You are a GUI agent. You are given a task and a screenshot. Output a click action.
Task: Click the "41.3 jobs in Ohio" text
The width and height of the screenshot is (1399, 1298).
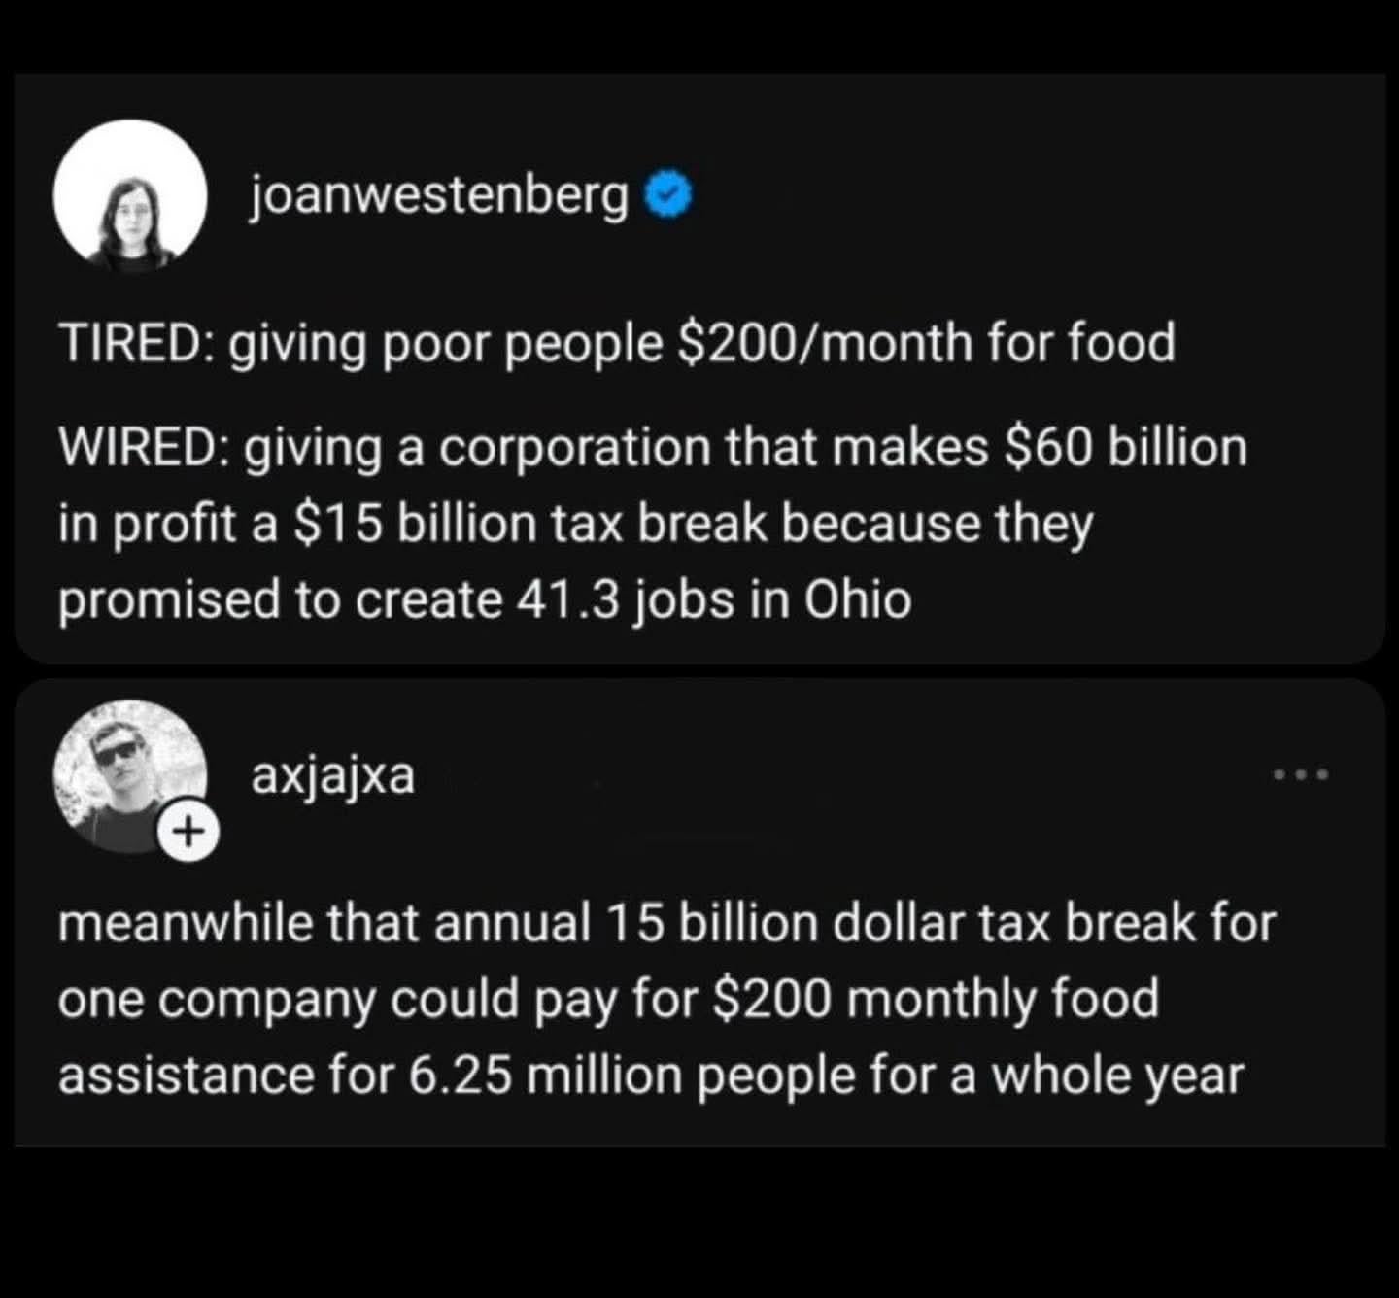716,599
